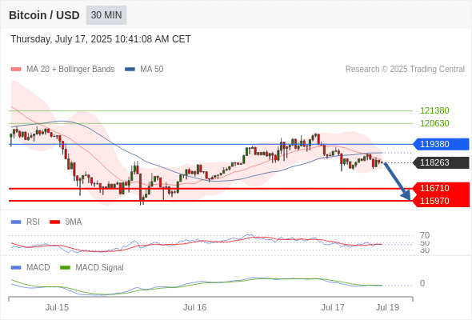Click the MA 50 blue legend swatch
Viewport: 472px width, 320px height.
pos(130,70)
